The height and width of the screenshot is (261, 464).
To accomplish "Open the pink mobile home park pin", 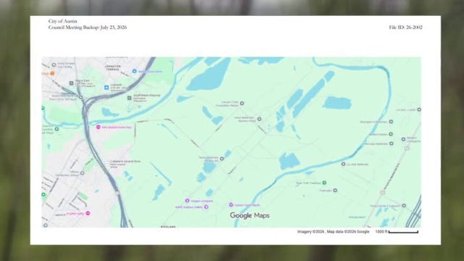I will 99,127.
